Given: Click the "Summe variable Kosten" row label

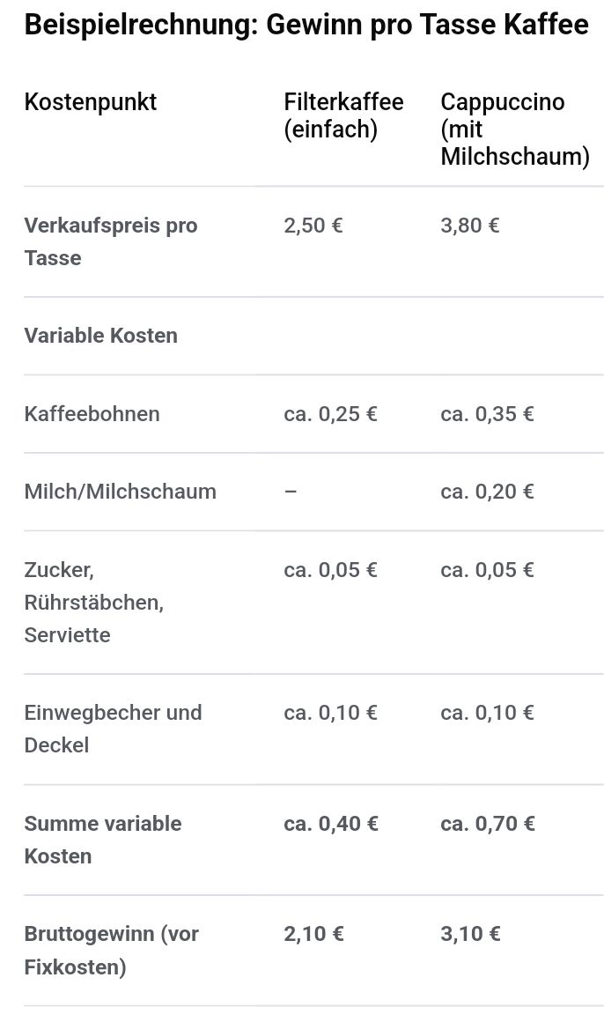Looking at the screenshot, I should (103, 840).
